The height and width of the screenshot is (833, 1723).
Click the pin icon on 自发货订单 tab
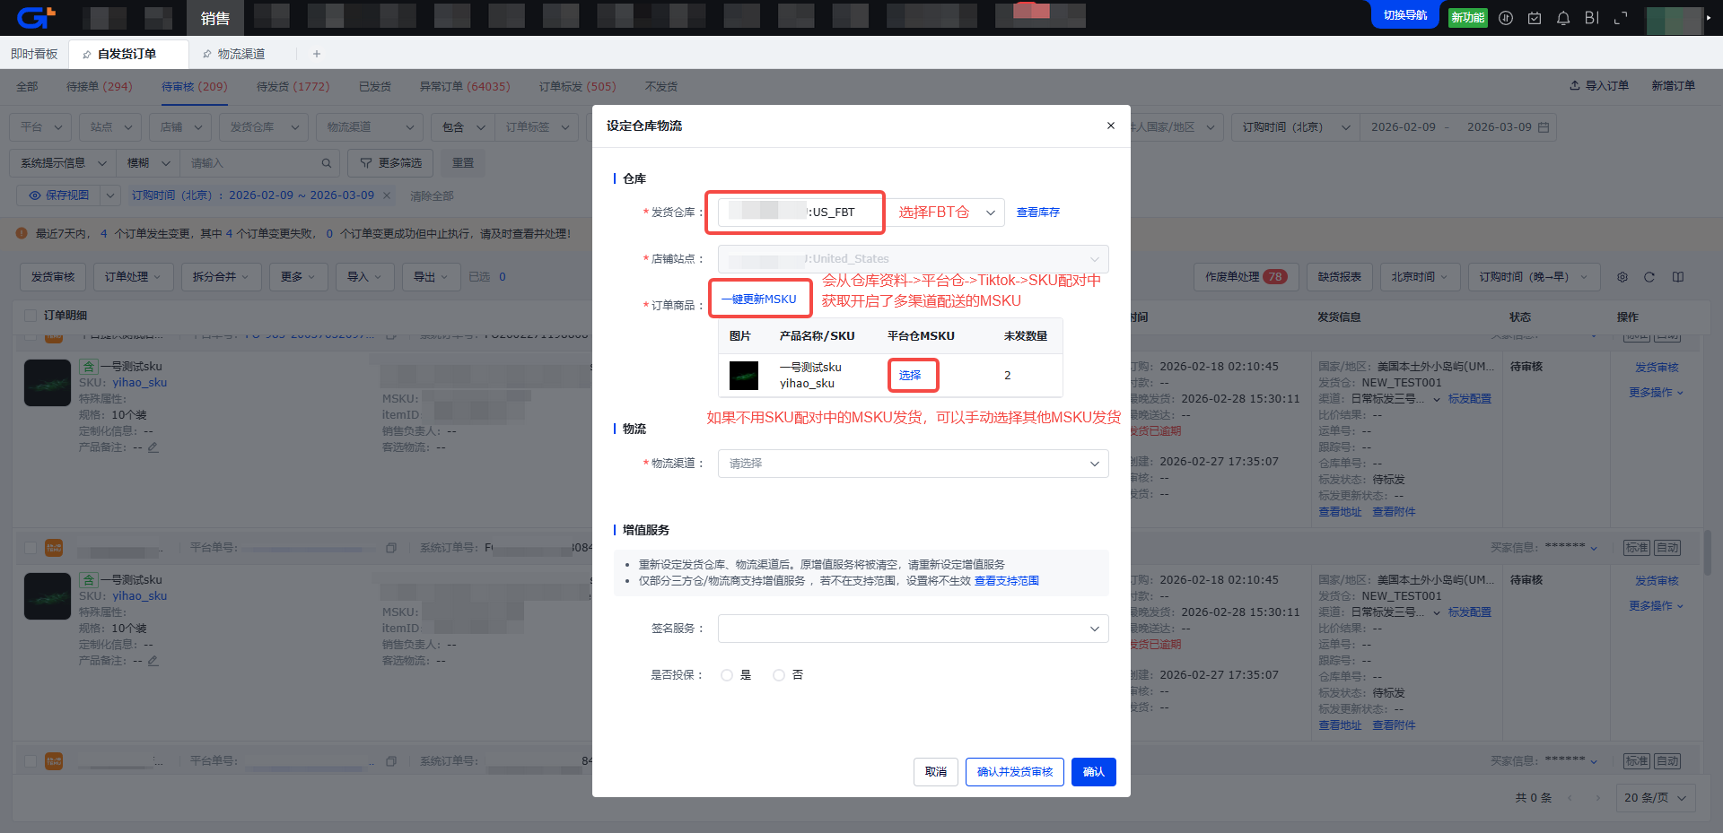point(87,54)
